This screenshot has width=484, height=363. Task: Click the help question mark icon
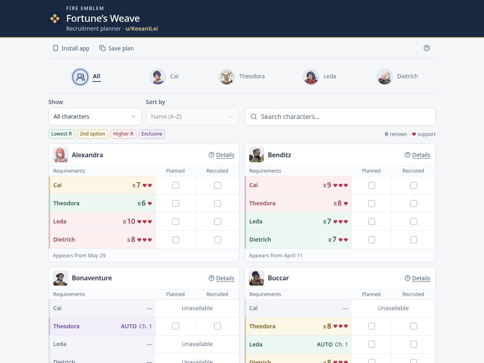click(x=427, y=48)
